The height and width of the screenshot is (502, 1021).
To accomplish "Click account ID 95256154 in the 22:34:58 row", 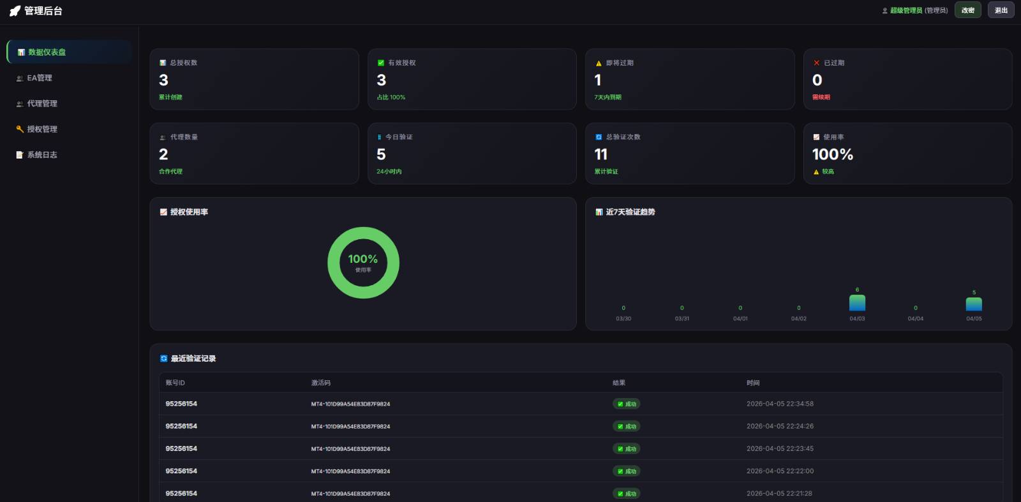I will pyautogui.click(x=181, y=404).
